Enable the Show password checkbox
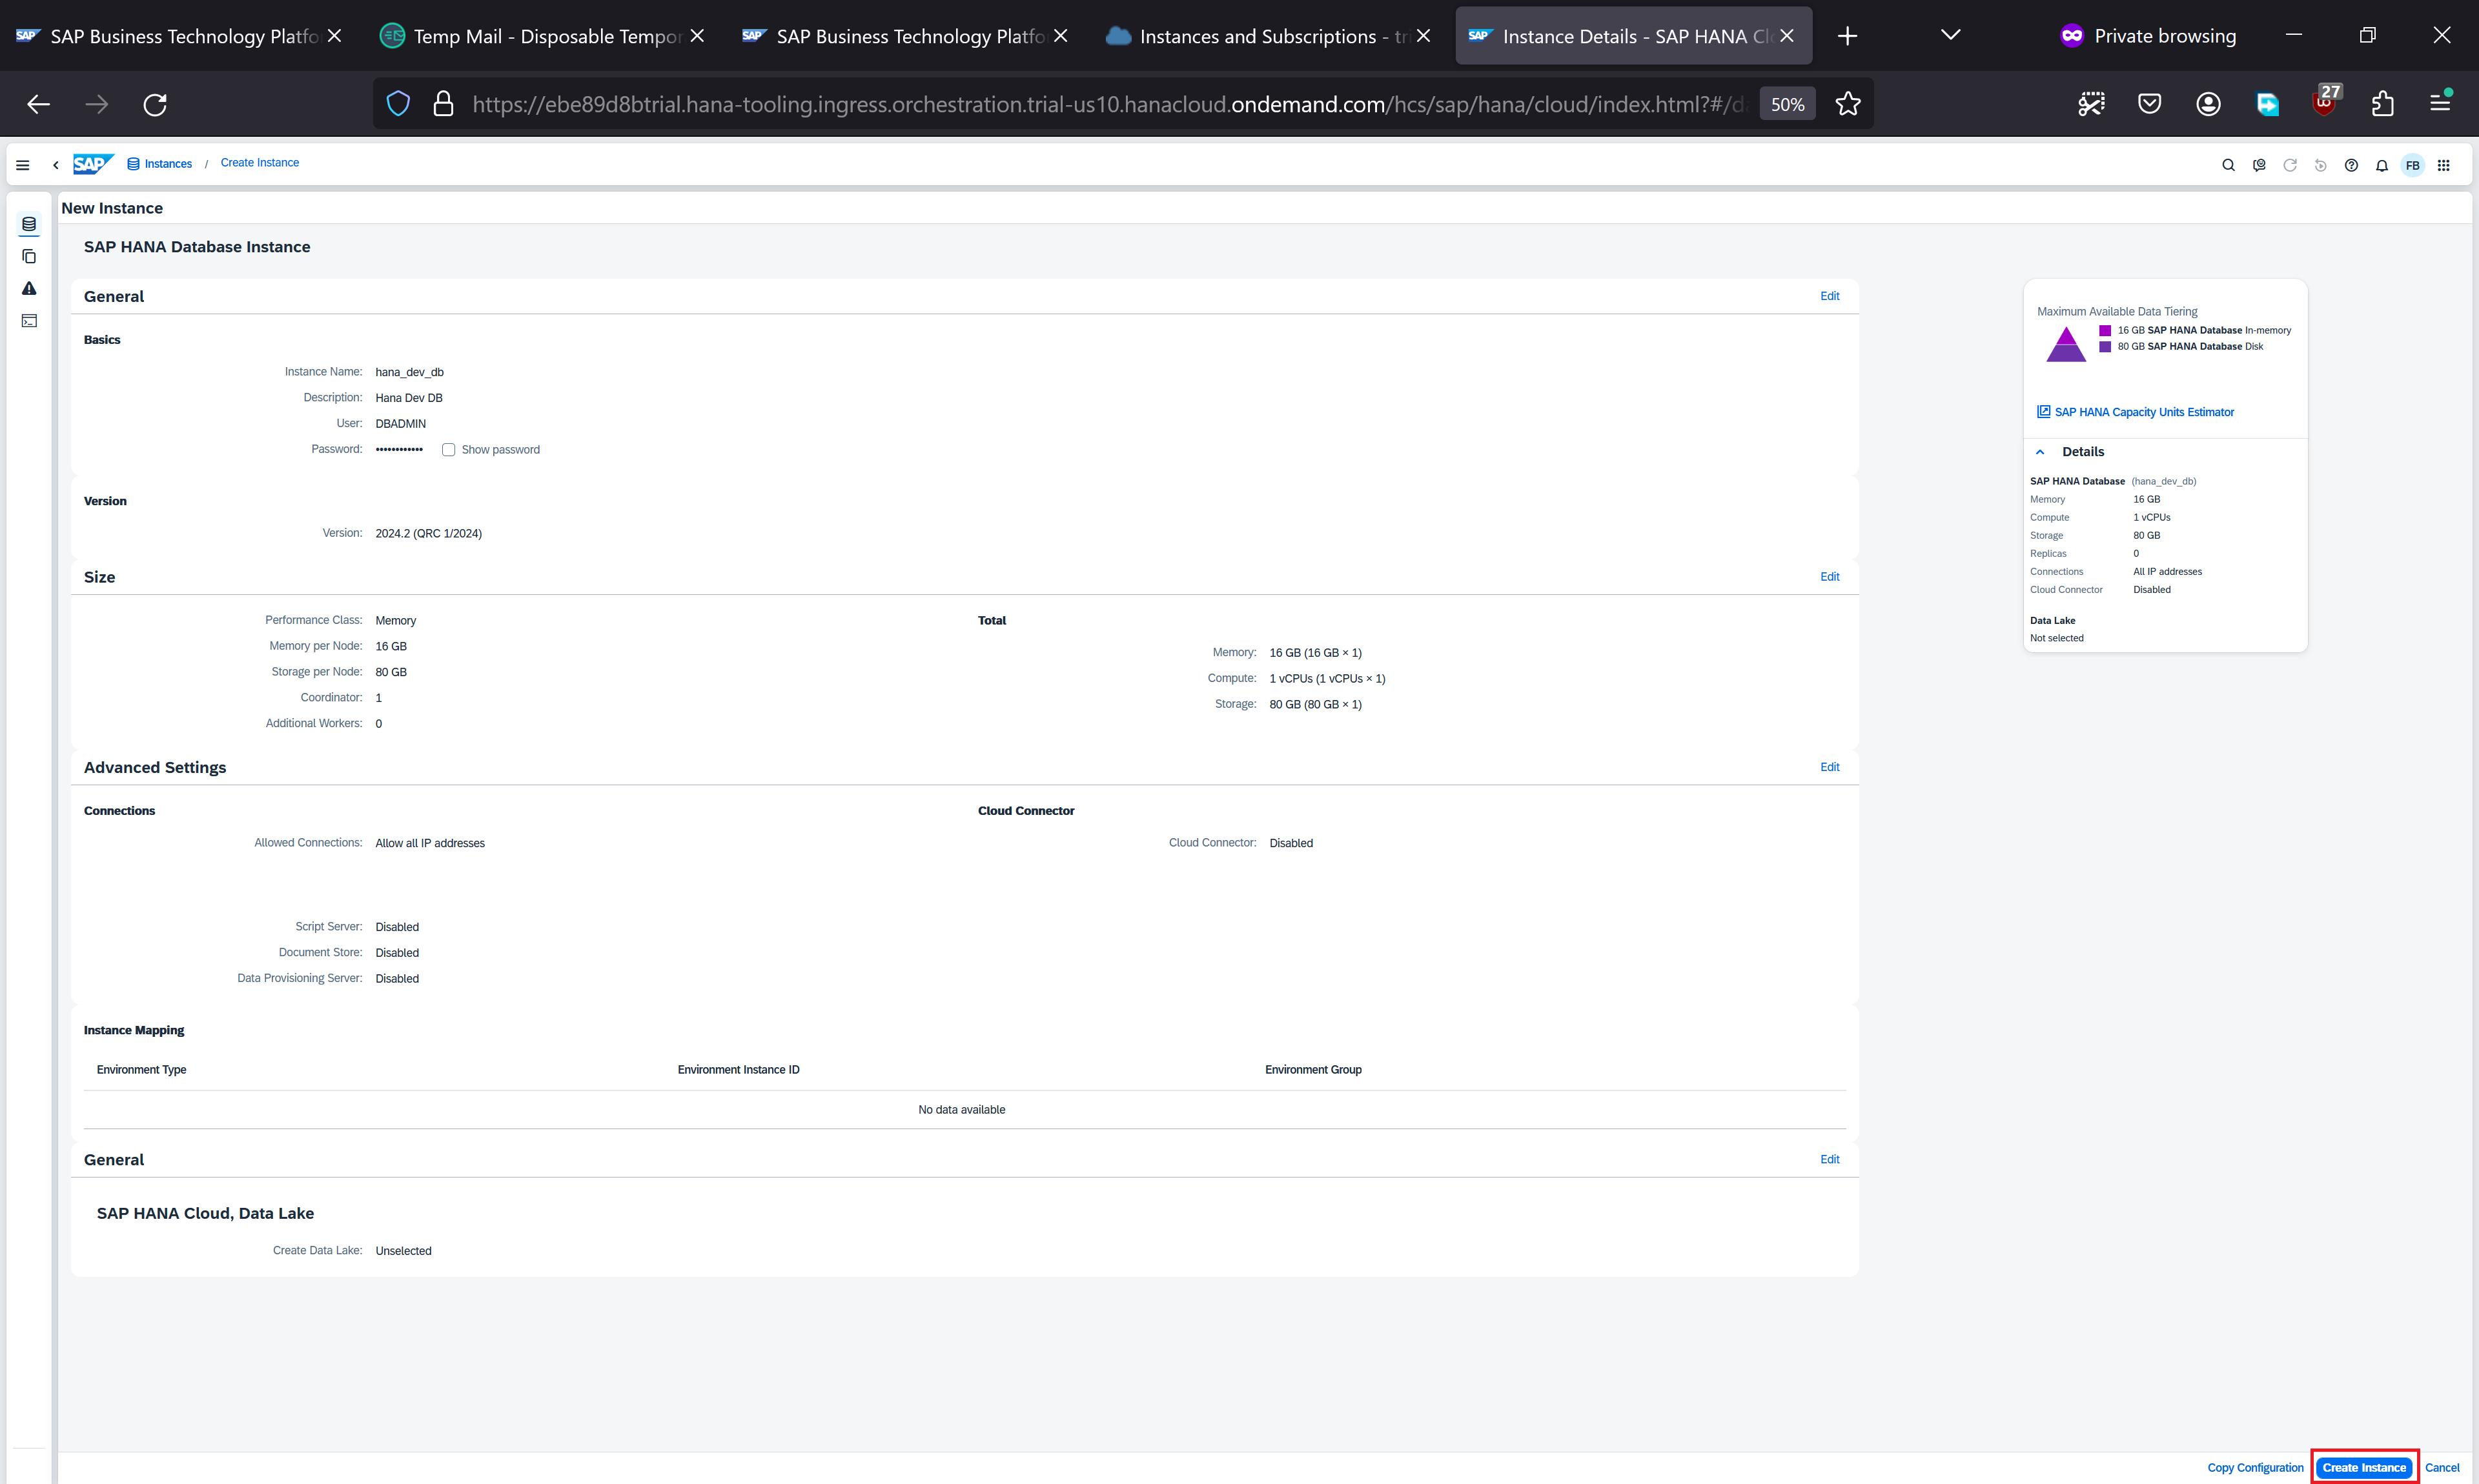The width and height of the screenshot is (2479, 1484). [448, 450]
